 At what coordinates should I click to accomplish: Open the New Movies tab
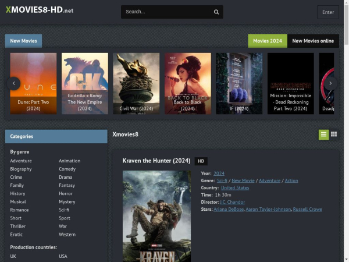(x=23, y=41)
